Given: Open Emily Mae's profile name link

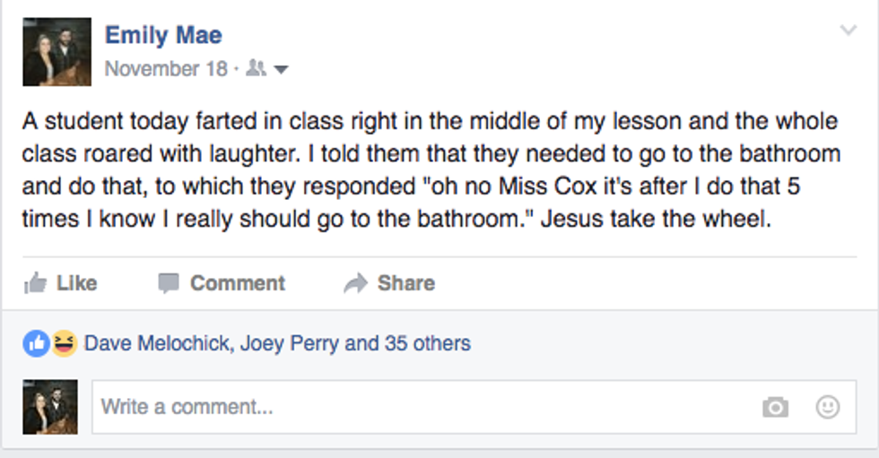Looking at the screenshot, I should (x=163, y=35).
